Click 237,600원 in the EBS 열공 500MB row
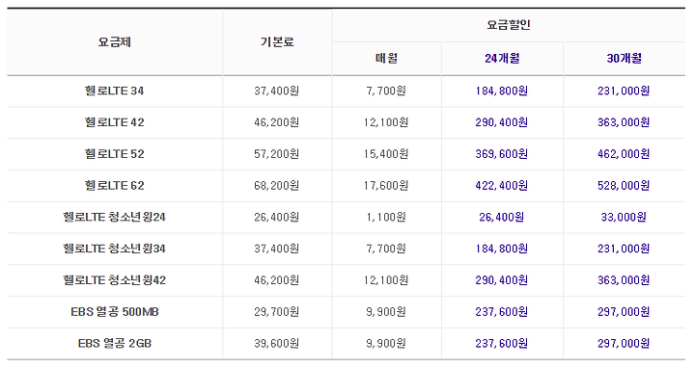695x368 pixels. point(502,312)
